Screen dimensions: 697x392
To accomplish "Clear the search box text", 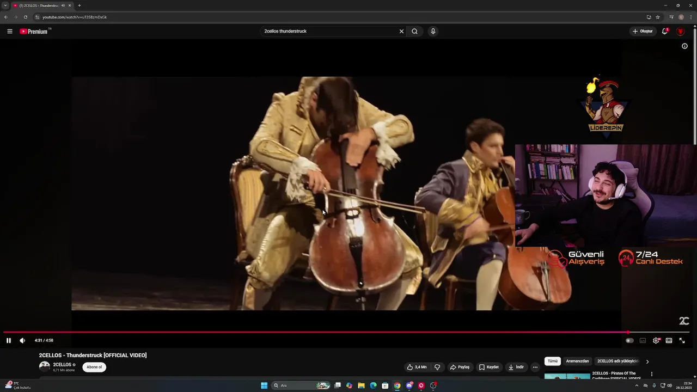I will point(401,31).
